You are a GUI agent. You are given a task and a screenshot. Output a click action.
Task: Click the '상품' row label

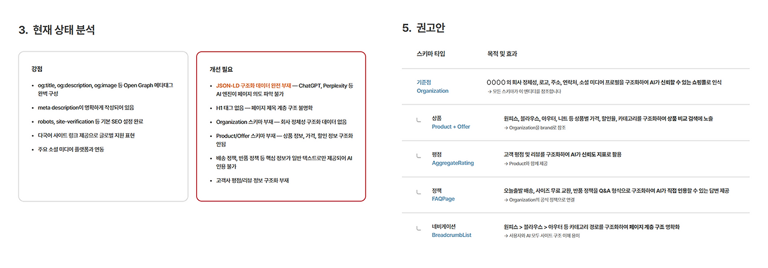point(436,118)
